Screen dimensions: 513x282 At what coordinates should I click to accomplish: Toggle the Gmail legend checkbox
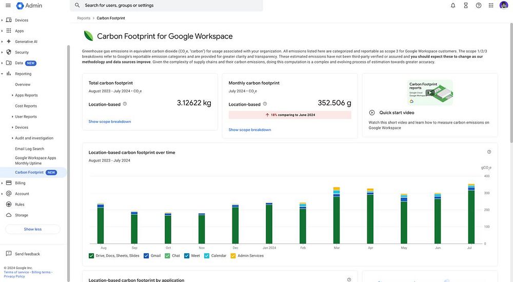(146, 255)
